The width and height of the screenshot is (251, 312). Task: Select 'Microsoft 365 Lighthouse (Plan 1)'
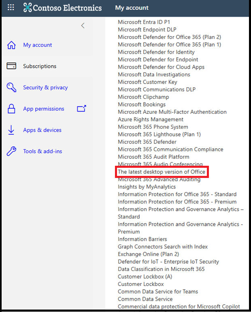click(x=160, y=134)
